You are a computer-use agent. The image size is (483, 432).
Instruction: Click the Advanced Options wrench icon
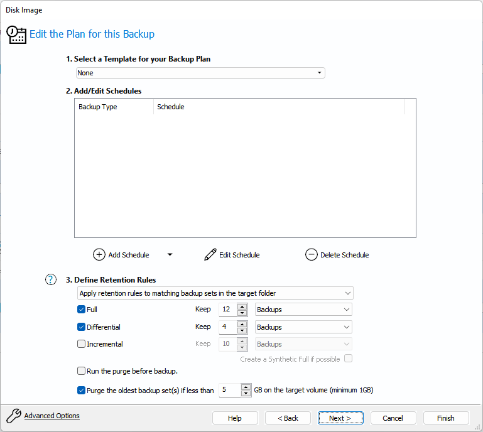coord(14,416)
